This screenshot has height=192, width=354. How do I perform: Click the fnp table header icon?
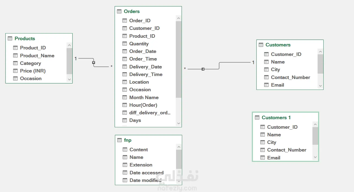coord(120,140)
